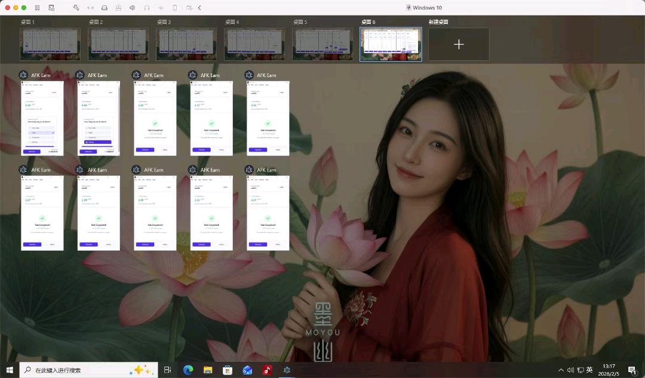
Task: Switch to virtual desktop 1 thumbnail
Action: (50, 44)
